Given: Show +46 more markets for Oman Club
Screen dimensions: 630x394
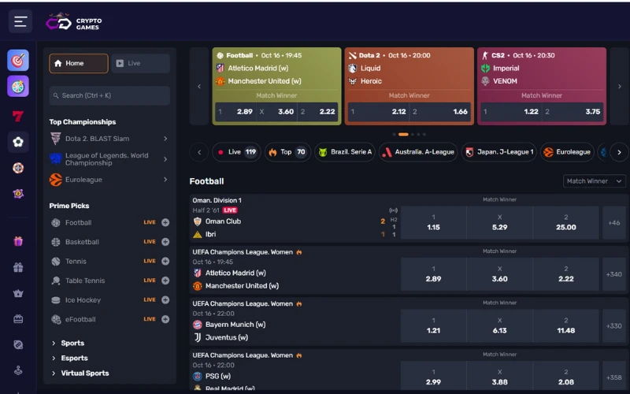Looking at the screenshot, I should [614, 223].
